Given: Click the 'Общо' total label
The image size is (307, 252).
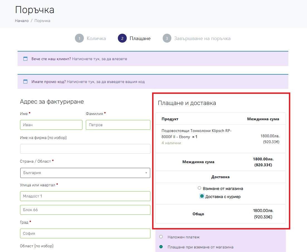Looking at the screenshot, I should tap(198, 214).
